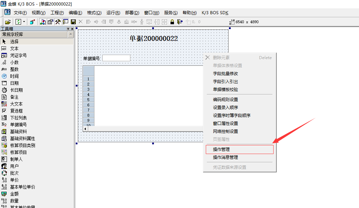Click the open folder icon on the toolbar
Viewport: 359px width, 208px height.
[8, 21]
